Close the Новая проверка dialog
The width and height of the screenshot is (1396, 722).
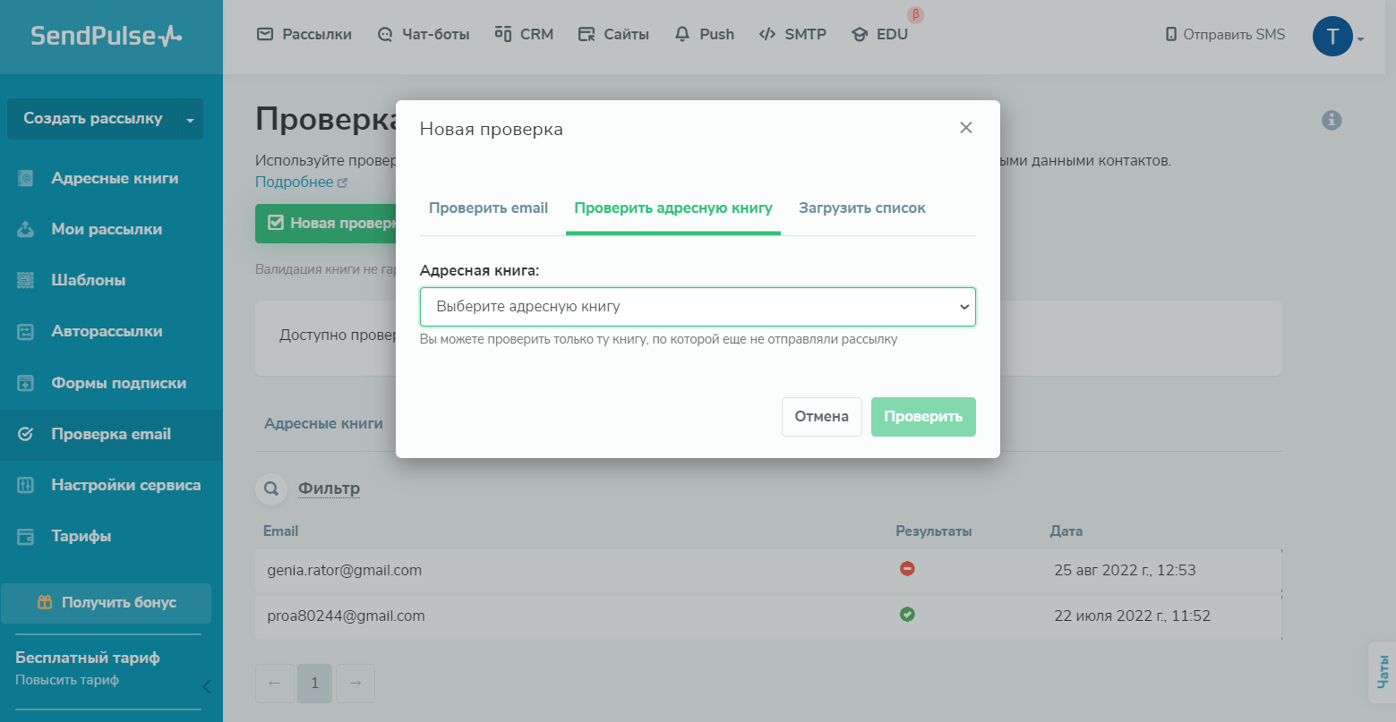965,128
